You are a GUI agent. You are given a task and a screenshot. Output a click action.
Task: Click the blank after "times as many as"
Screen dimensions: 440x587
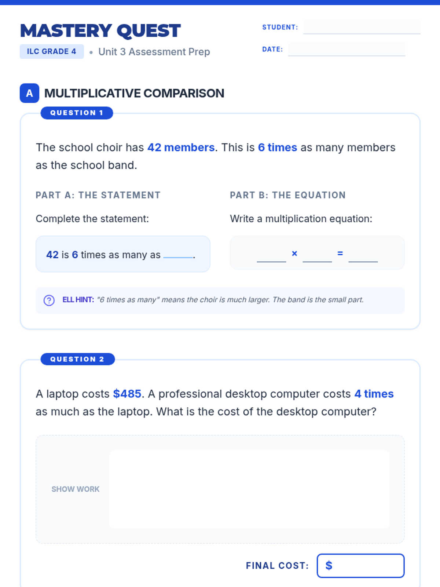click(178, 255)
